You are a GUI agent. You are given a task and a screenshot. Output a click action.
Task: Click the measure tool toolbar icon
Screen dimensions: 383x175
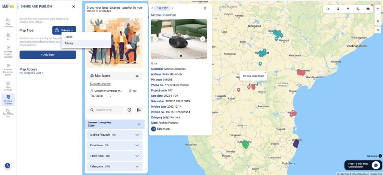[x=358, y=9]
